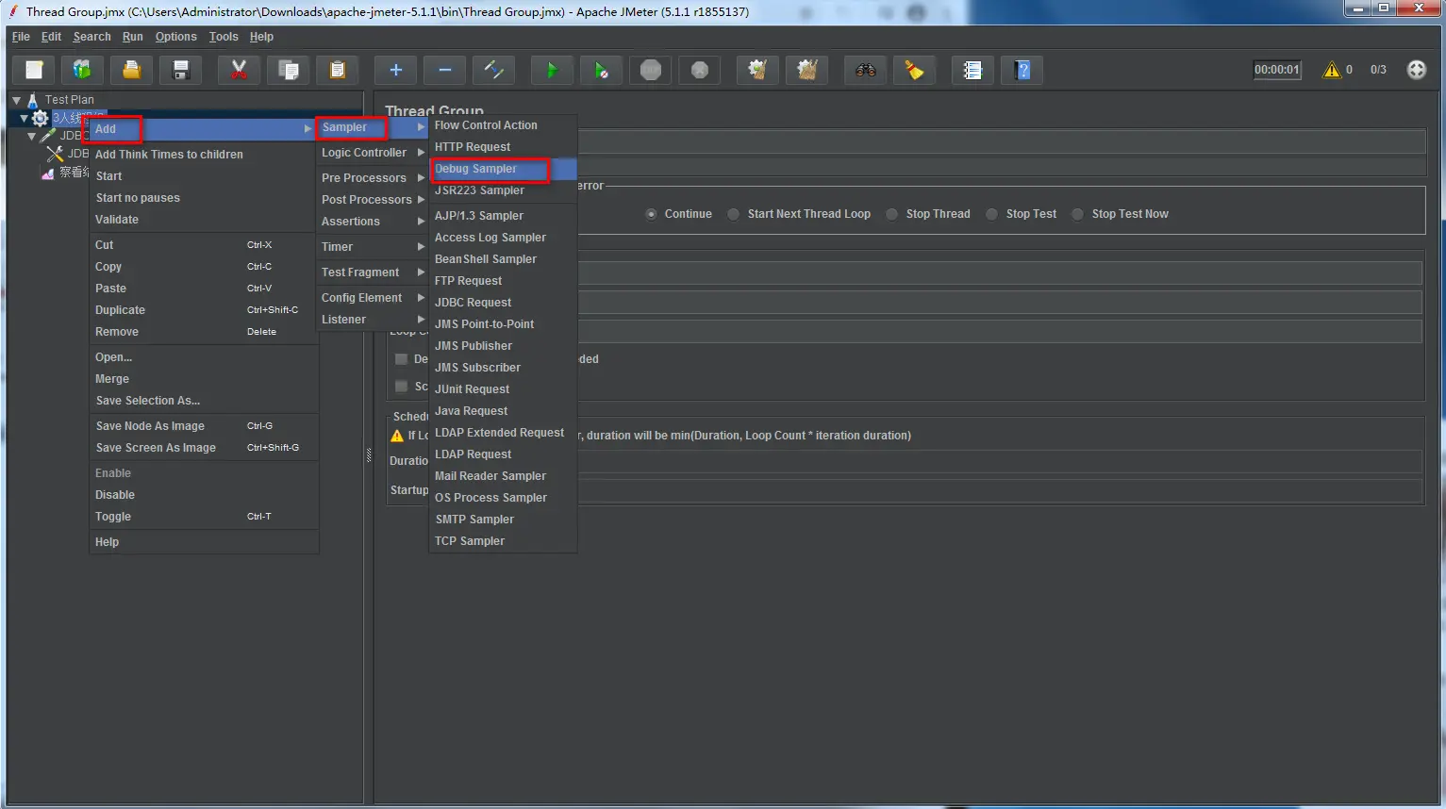
Task: Click the Thread Group name input field
Action: click(x=1000, y=142)
